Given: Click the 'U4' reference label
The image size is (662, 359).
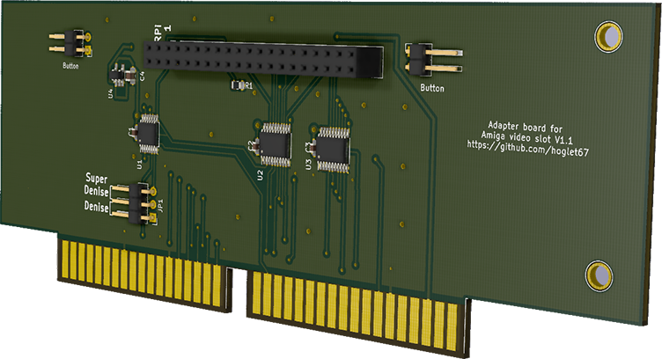Looking at the screenshot, I should pyautogui.click(x=111, y=93).
